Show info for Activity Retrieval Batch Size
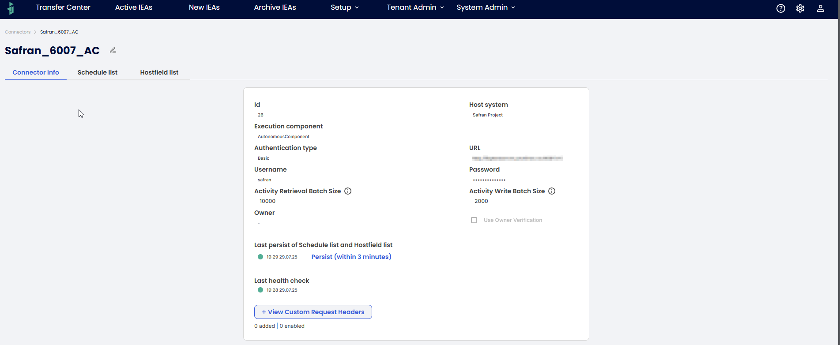The width and height of the screenshot is (840, 345). (x=348, y=191)
